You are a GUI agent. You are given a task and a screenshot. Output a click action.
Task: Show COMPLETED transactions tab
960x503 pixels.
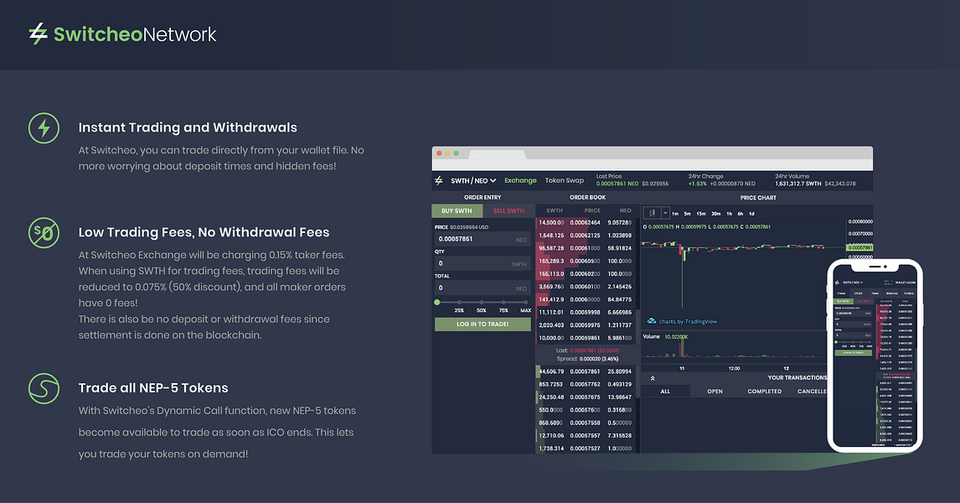765,391
